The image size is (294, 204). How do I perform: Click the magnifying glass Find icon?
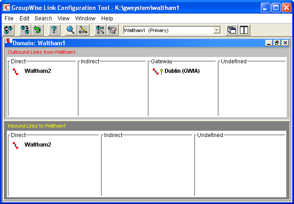click(x=71, y=30)
